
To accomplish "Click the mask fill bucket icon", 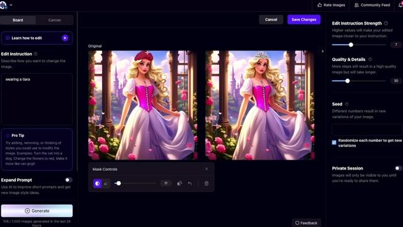I will [x=179, y=183].
